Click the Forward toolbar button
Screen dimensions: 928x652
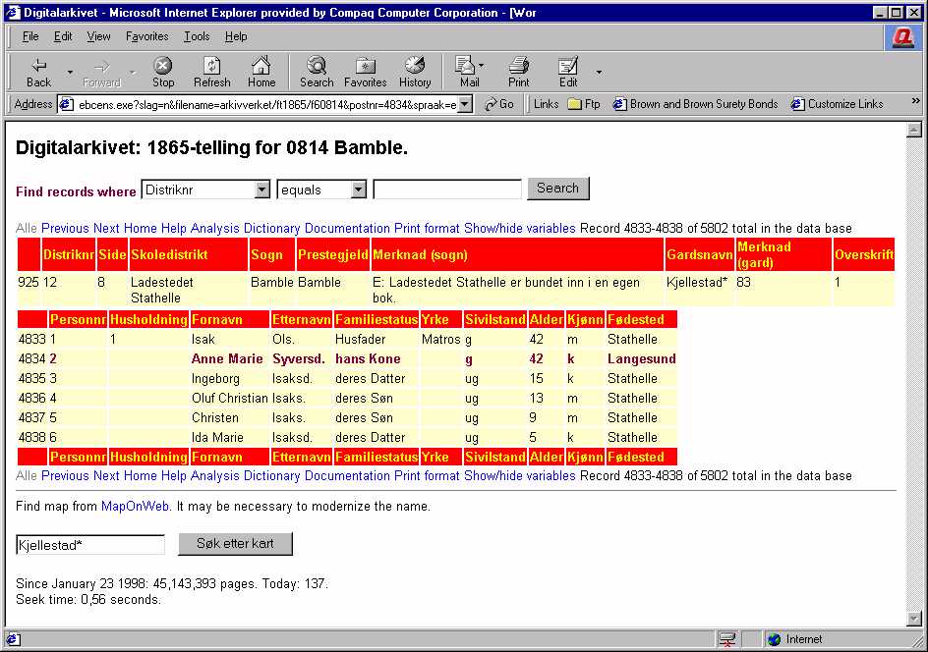pyautogui.click(x=102, y=72)
